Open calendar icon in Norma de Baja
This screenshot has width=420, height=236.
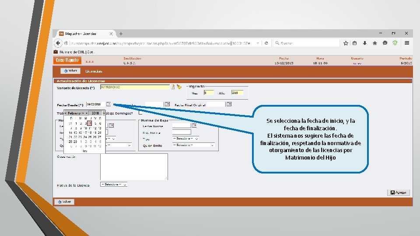point(194,125)
